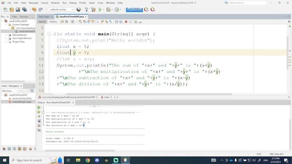
Task: Collapse the JavaFirstTimeOOP project node
Action: (x=2, y=21)
